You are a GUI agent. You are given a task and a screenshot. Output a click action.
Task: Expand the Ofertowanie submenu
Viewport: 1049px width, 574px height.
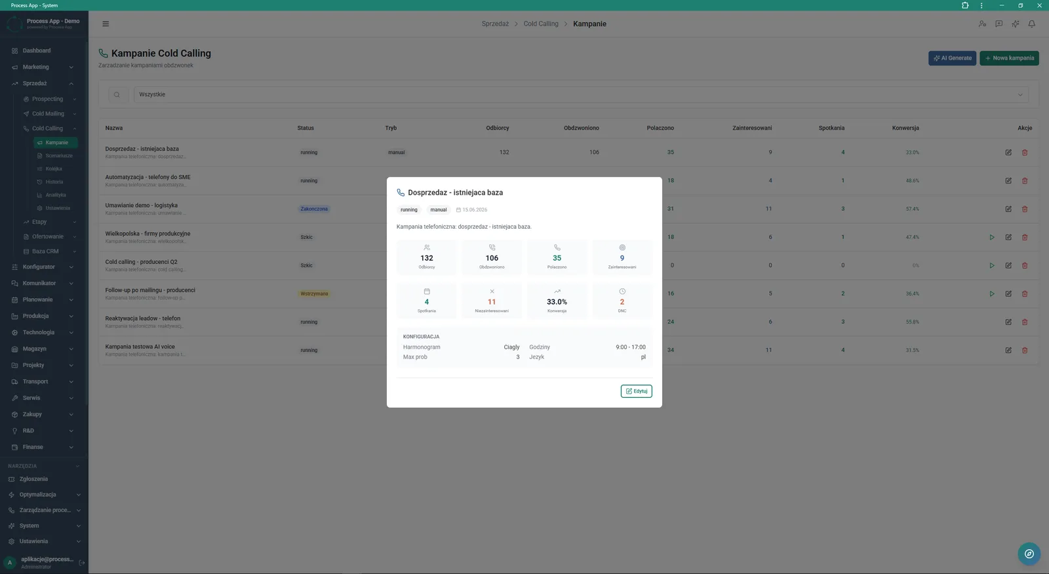click(50, 237)
